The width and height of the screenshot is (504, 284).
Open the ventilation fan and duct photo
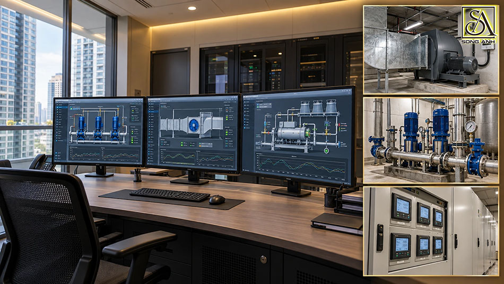[431, 50]
